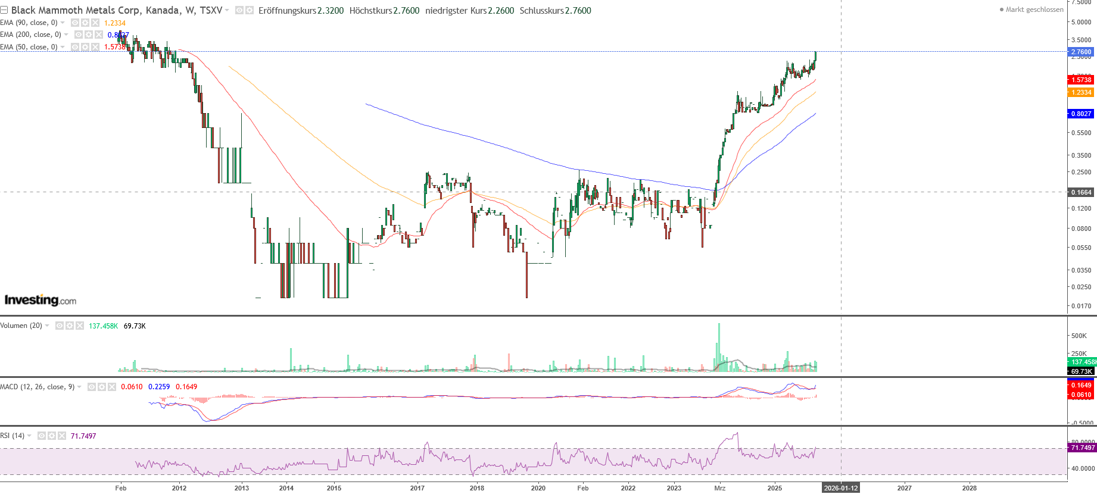Remove the EMA 200 indicator

point(99,35)
